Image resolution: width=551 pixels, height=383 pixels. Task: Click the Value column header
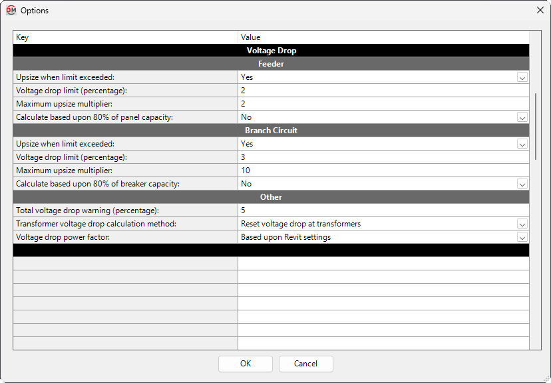pos(383,37)
